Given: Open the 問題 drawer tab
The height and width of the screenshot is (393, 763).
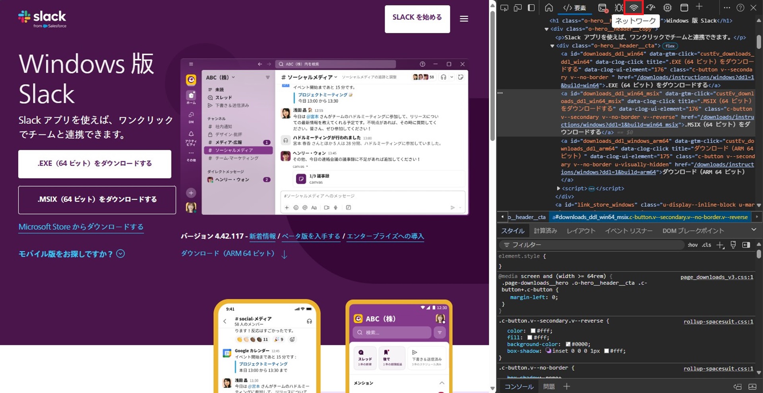Looking at the screenshot, I should pyautogui.click(x=549, y=386).
